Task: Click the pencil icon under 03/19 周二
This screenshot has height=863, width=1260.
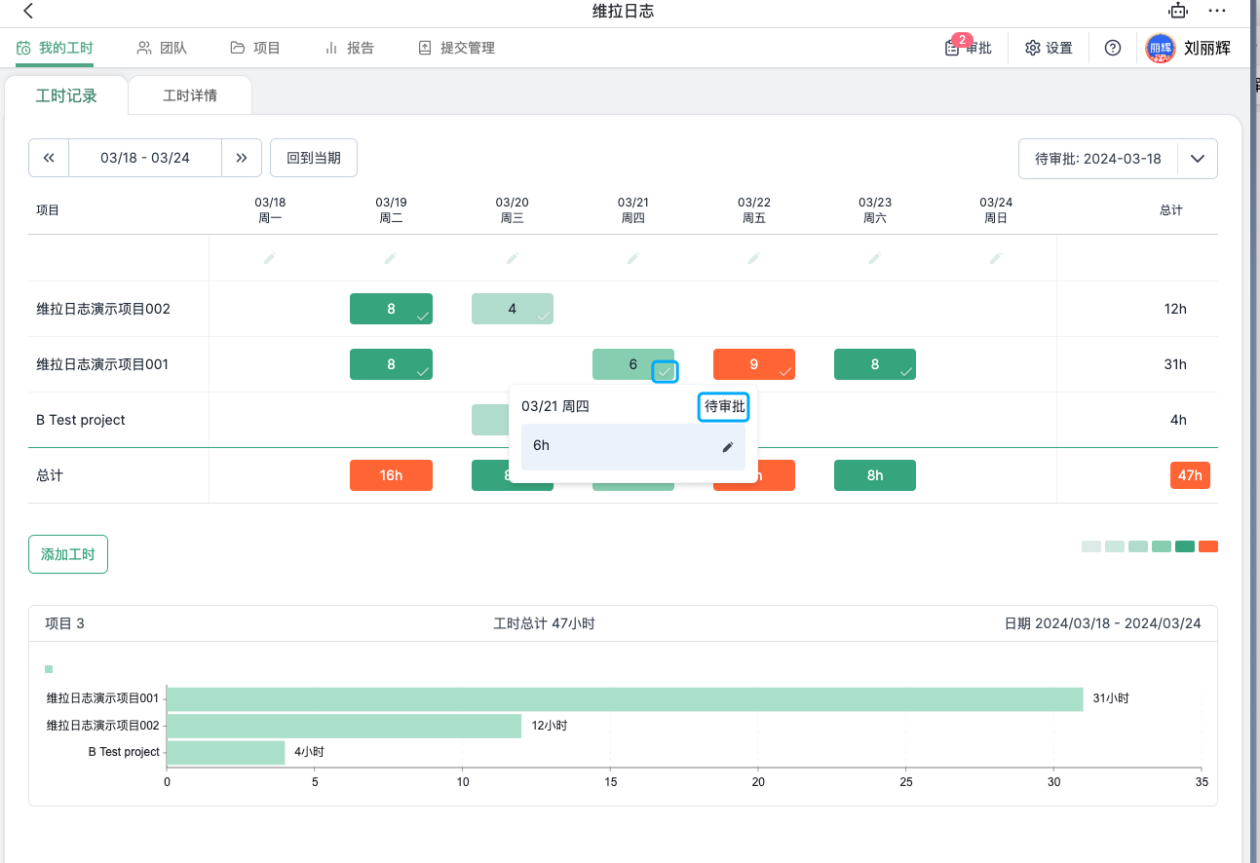Action: (391, 258)
